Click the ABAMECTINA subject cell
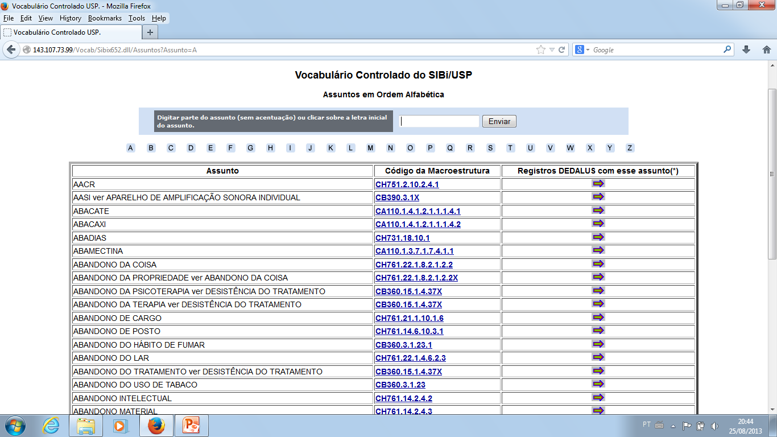This screenshot has width=777, height=437. pyautogui.click(x=222, y=251)
